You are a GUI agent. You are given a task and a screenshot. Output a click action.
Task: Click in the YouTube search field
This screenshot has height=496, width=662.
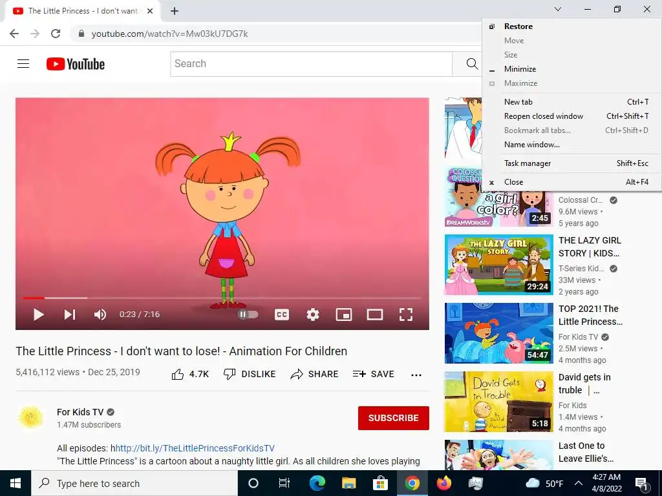pyautogui.click(x=311, y=64)
